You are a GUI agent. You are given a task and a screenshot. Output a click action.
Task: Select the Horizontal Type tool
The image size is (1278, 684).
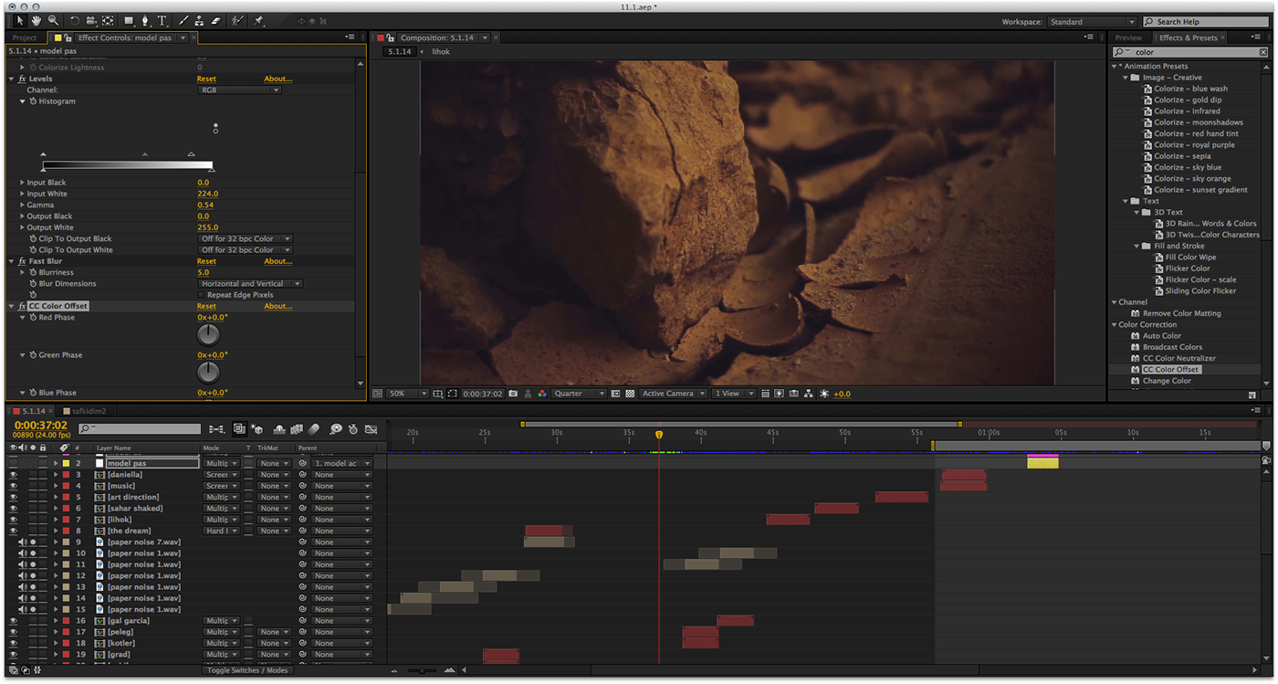[162, 20]
